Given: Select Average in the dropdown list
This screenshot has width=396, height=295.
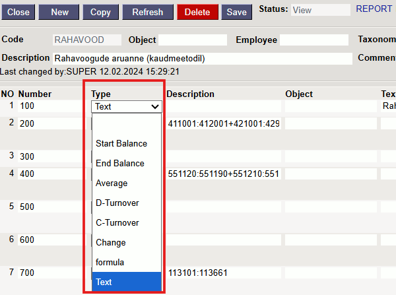Looking at the screenshot, I should point(112,183).
